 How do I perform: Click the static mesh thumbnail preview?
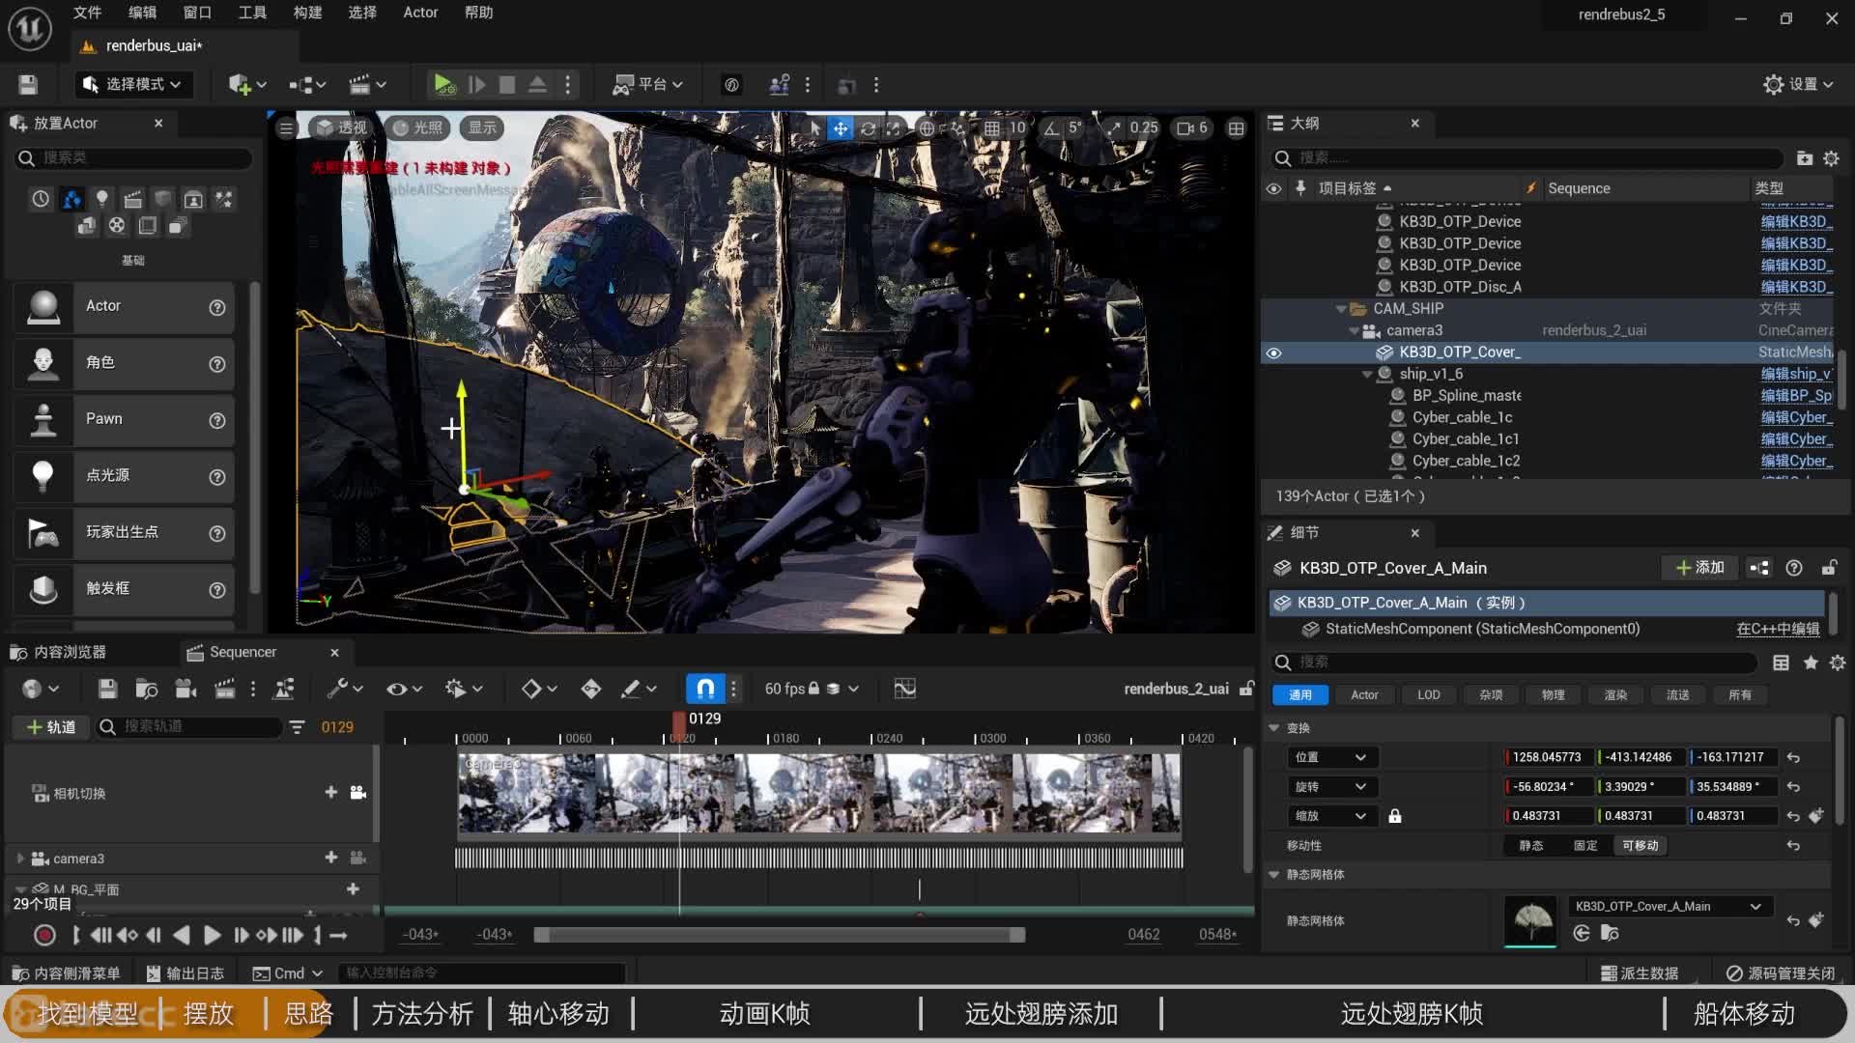[1530, 920]
